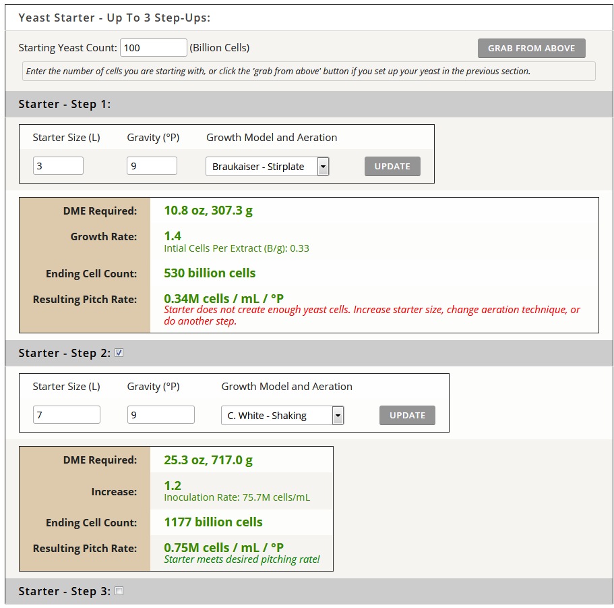Image resolution: width=614 pixels, height=608 pixels.
Task: Click the Step 1 Starter Size field
Action: [x=58, y=166]
